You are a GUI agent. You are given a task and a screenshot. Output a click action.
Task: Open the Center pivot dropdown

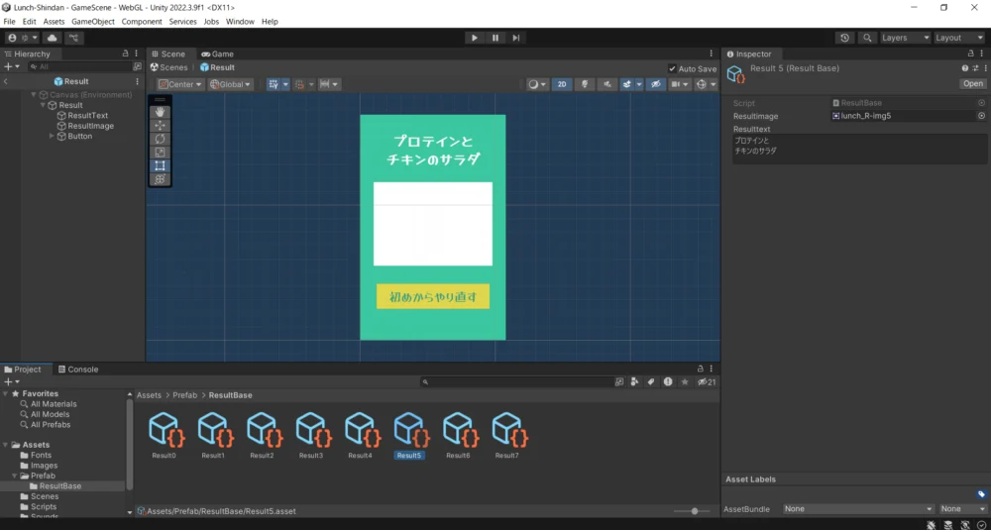coord(180,84)
